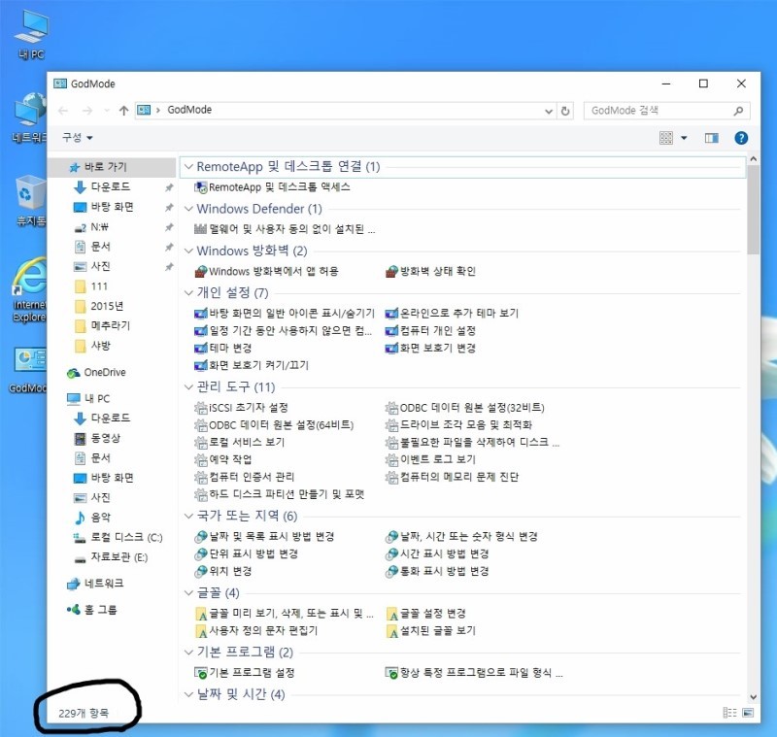Viewport: 777px width, 737px height.
Task: Open 로컬 서비스 보기
Action: point(240,443)
